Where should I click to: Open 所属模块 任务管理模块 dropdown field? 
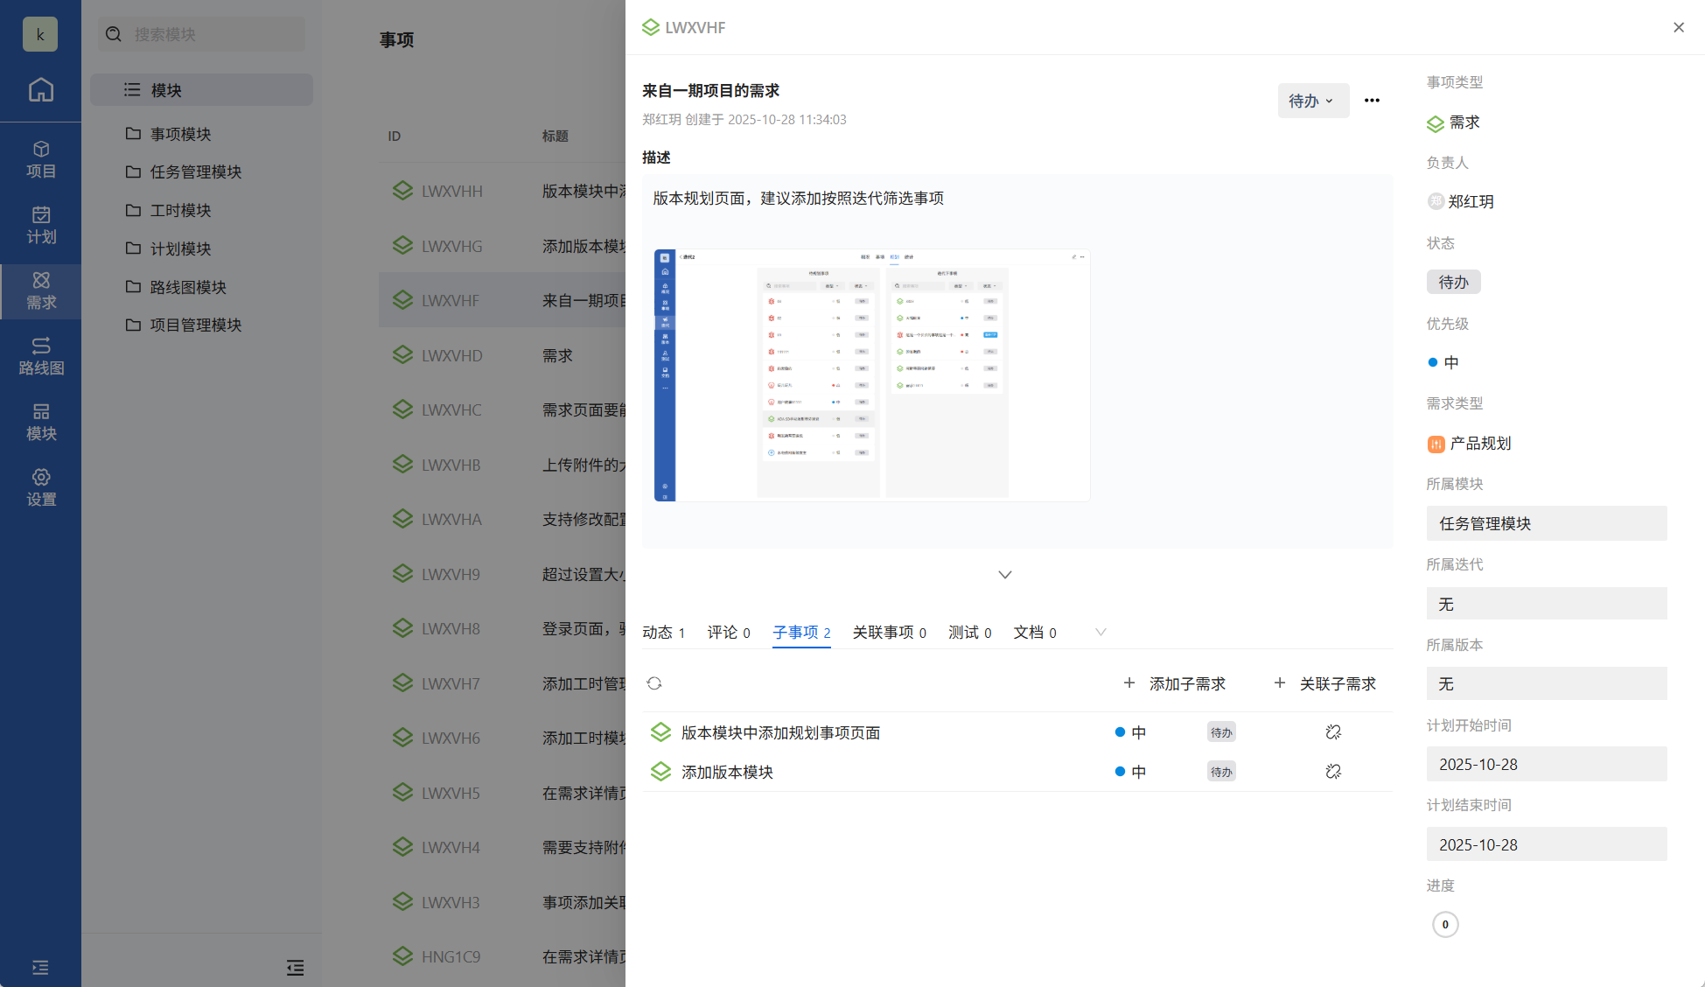point(1546,523)
